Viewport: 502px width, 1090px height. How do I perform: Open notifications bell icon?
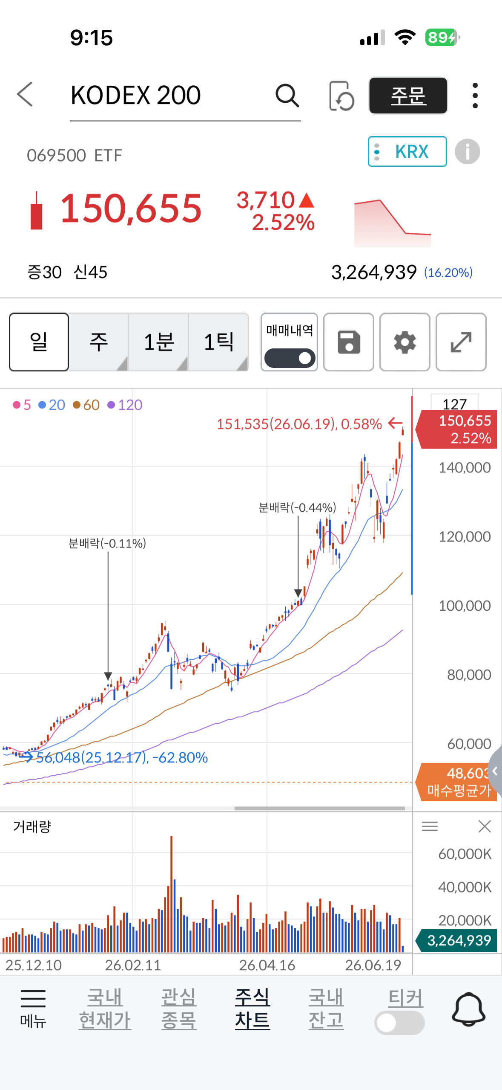[x=468, y=1009]
